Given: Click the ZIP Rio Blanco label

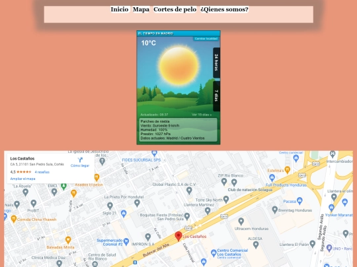Looking at the screenshot, I should [x=231, y=175].
